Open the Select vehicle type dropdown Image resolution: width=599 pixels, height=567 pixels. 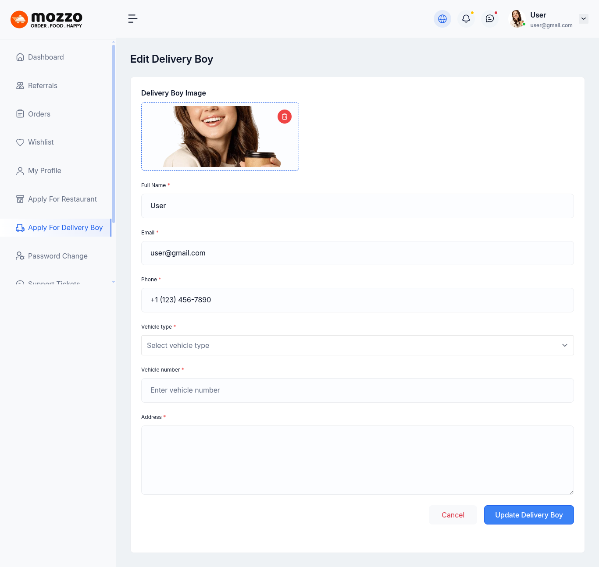357,345
